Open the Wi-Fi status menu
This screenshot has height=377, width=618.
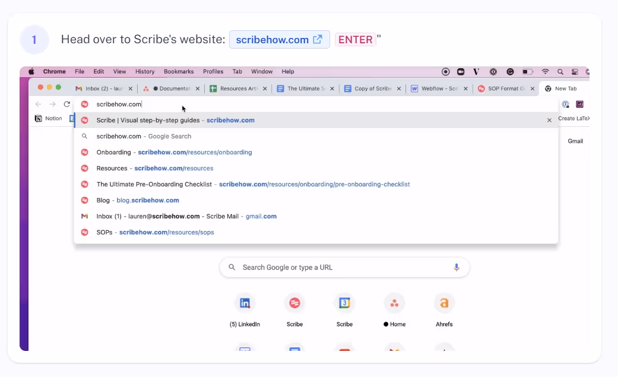[545, 72]
